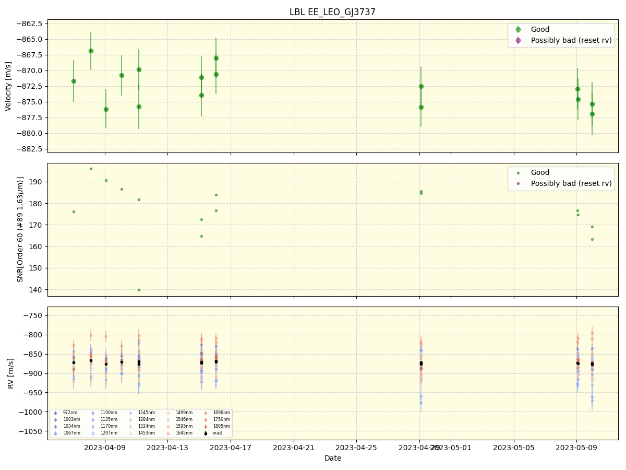Select the 1645nm legend label

pyautogui.click(x=184, y=433)
